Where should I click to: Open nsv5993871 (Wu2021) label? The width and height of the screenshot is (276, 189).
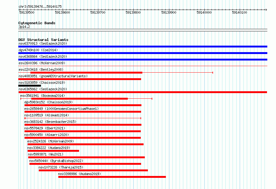point(46,154)
